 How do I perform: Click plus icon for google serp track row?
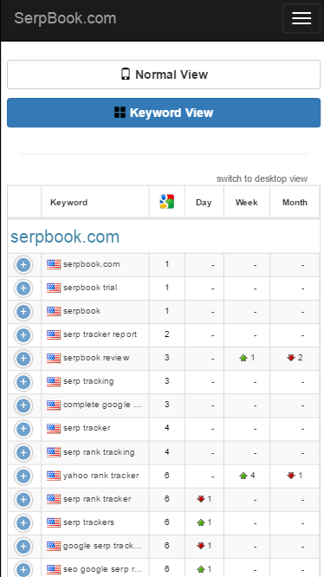pos(23,546)
